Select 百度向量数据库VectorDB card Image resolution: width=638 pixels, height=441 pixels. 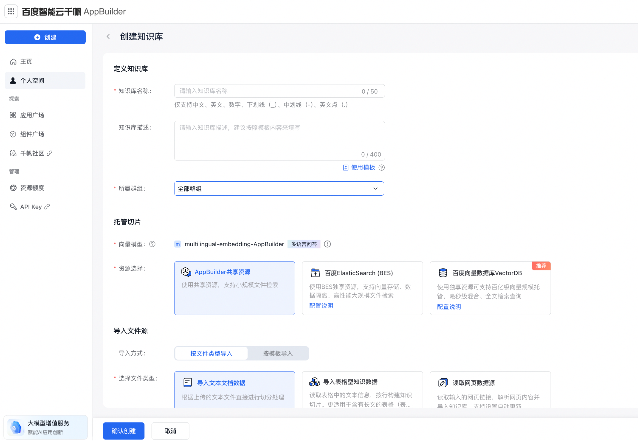coord(490,288)
